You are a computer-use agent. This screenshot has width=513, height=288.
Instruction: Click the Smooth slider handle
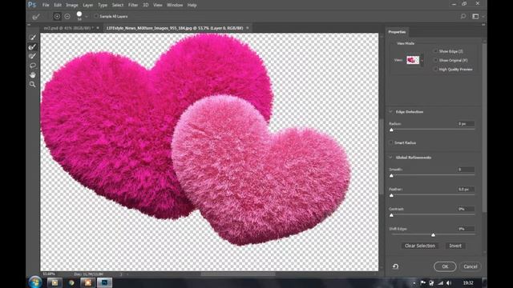pyautogui.click(x=392, y=176)
